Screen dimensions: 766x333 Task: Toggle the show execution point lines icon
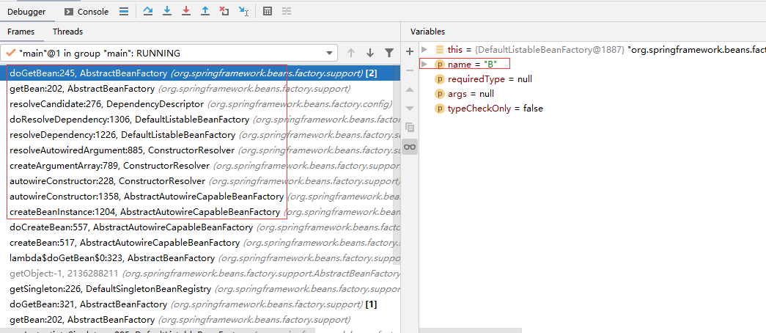pyautogui.click(x=124, y=11)
